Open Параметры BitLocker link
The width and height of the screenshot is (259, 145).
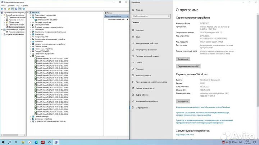tap(185, 135)
